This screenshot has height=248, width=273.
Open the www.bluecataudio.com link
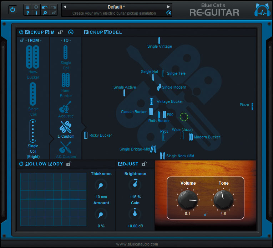(137, 244)
